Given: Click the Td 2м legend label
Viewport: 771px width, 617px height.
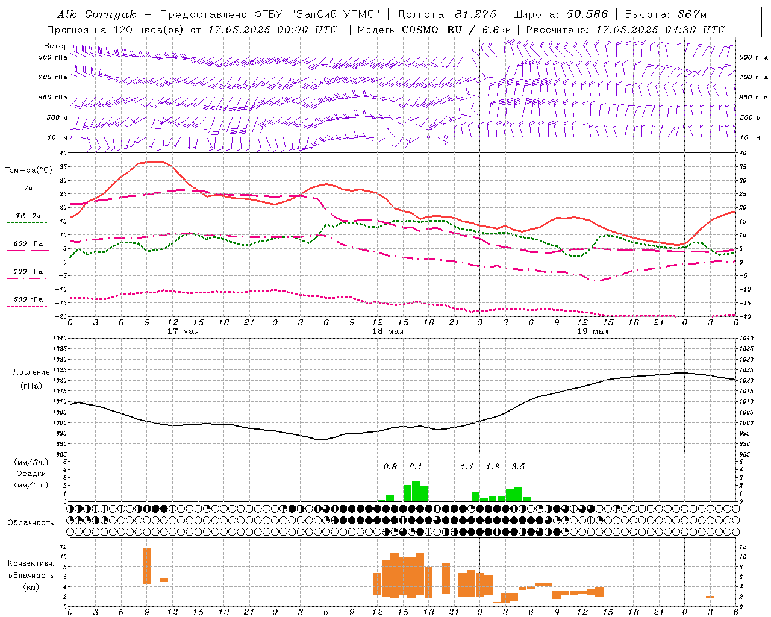Looking at the screenshot, I should [28, 216].
